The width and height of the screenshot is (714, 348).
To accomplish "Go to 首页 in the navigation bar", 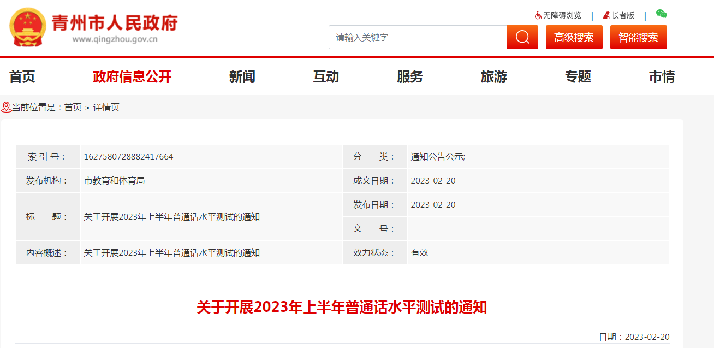I will coord(22,77).
